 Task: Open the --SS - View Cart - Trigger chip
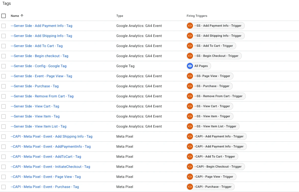coord(210,106)
